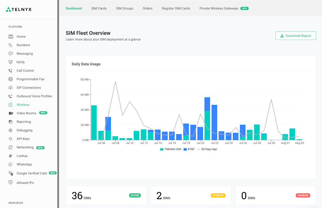The width and height of the screenshot is (322, 208).
Task: Switch to the SIM Cards tab
Action: pyautogui.click(x=99, y=8)
